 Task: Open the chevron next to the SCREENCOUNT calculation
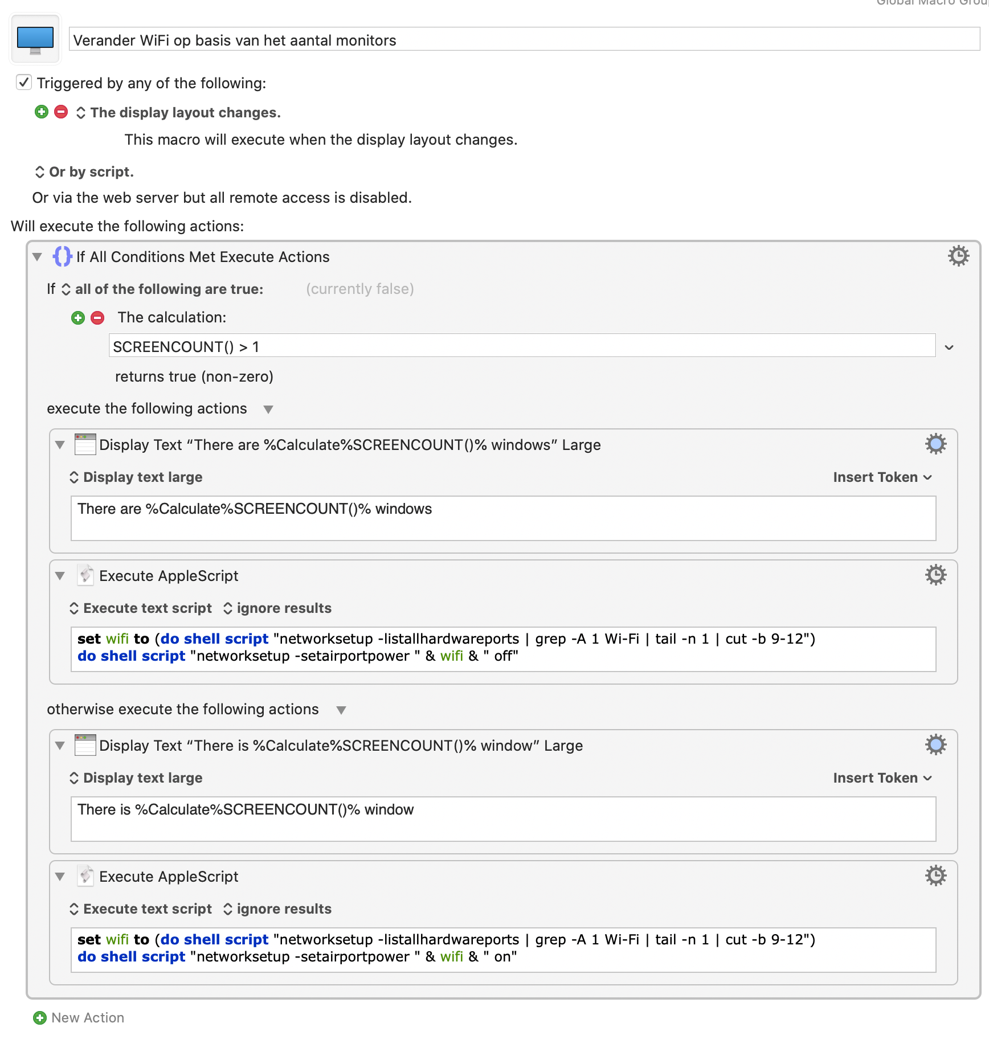pos(949,347)
